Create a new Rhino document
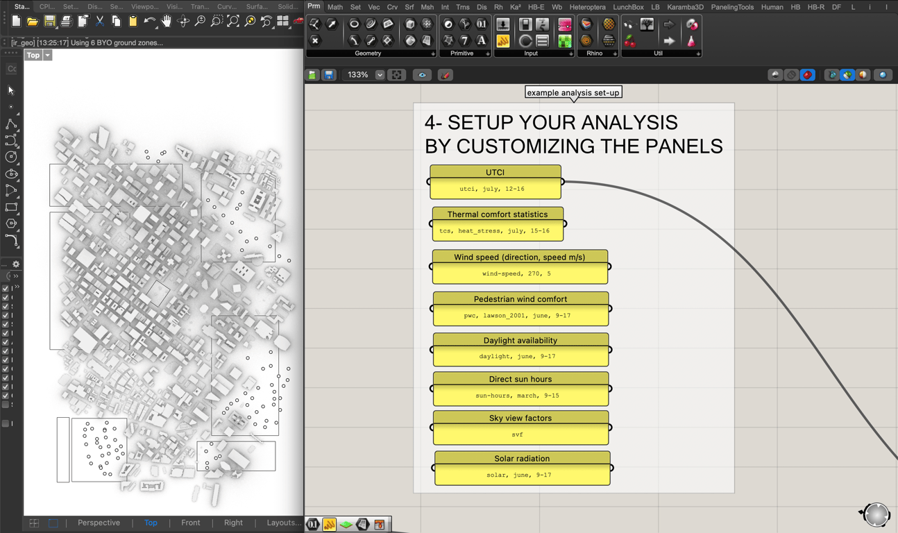This screenshot has width=898, height=533. (x=16, y=22)
